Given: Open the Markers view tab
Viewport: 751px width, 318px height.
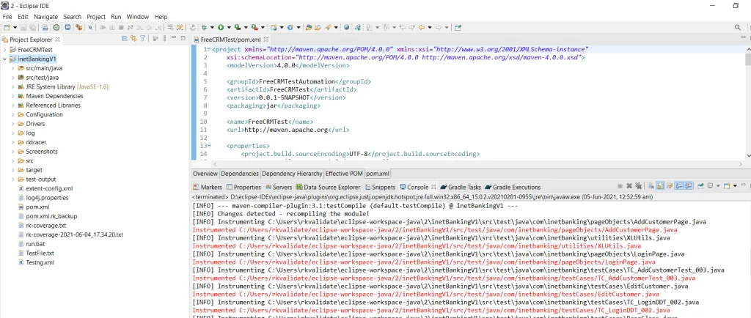Looking at the screenshot, I should click(x=208, y=187).
